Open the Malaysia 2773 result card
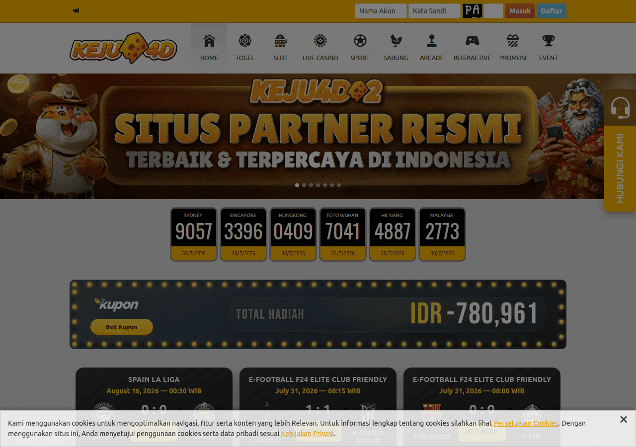 [442, 234]
